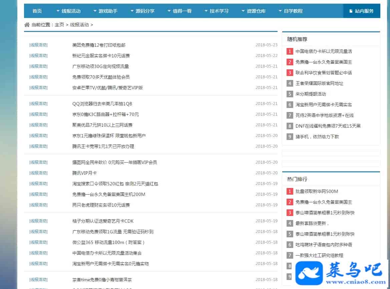The image size is (390, 289).
Task: Click rank badge 1 in 随机推荐
Action: point(290,51)
